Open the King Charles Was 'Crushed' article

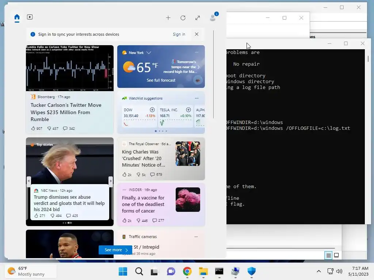pos(143,158)
